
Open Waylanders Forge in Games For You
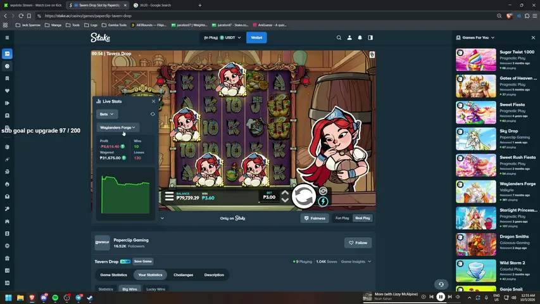476,192
